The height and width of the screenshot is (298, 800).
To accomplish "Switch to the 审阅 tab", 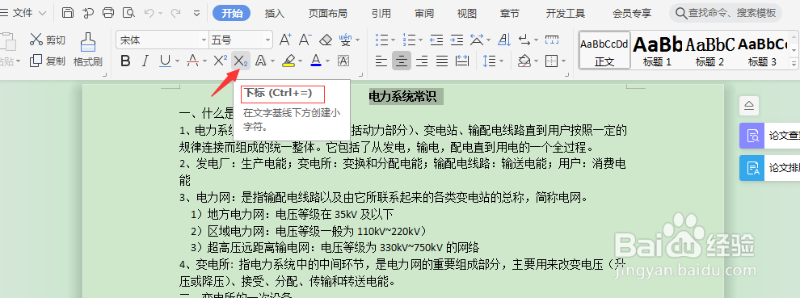I will 424,13.
